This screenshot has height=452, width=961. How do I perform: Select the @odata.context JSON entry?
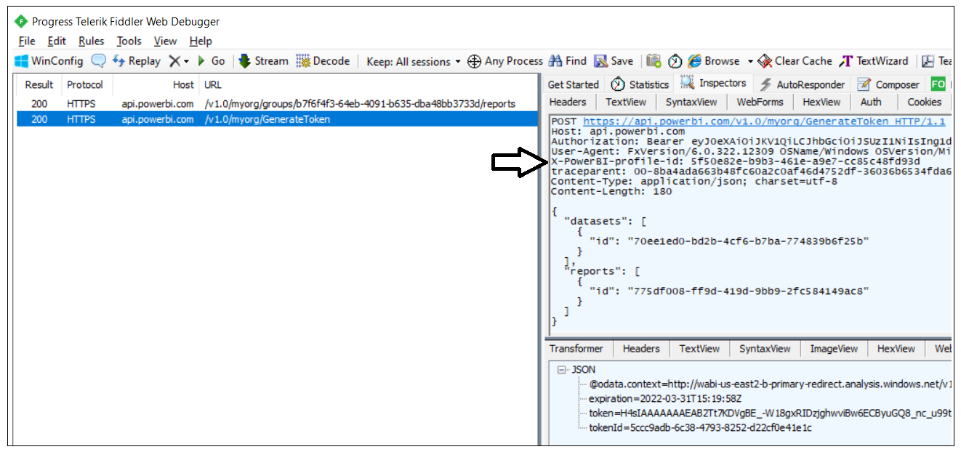click(771, 384)
